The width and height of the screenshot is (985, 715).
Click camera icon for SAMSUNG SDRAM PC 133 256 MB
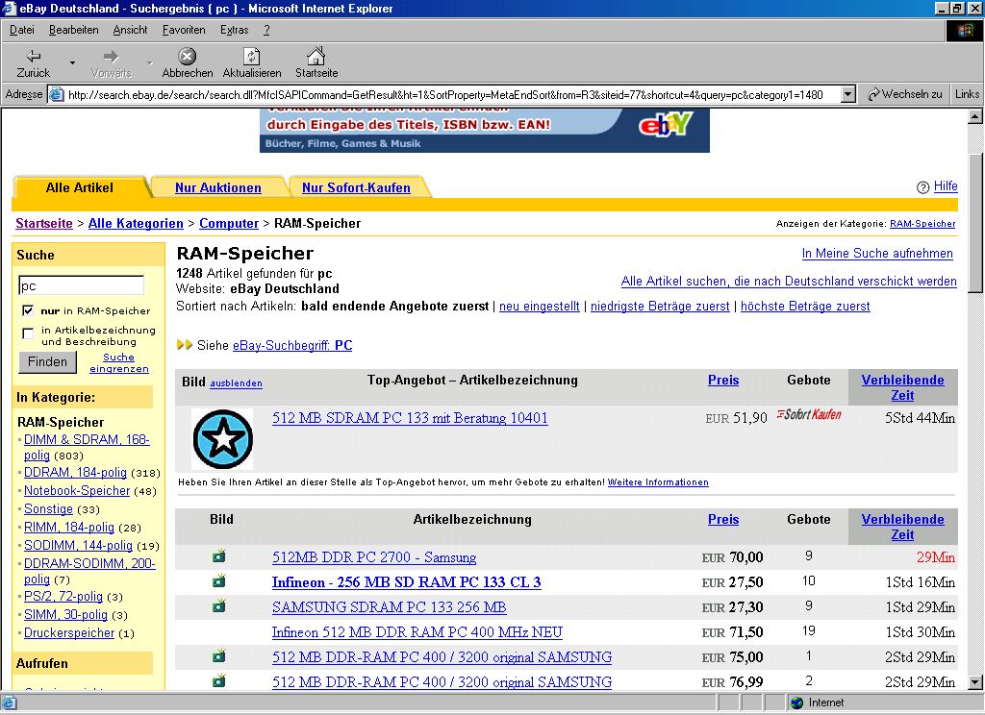(218, 606)
